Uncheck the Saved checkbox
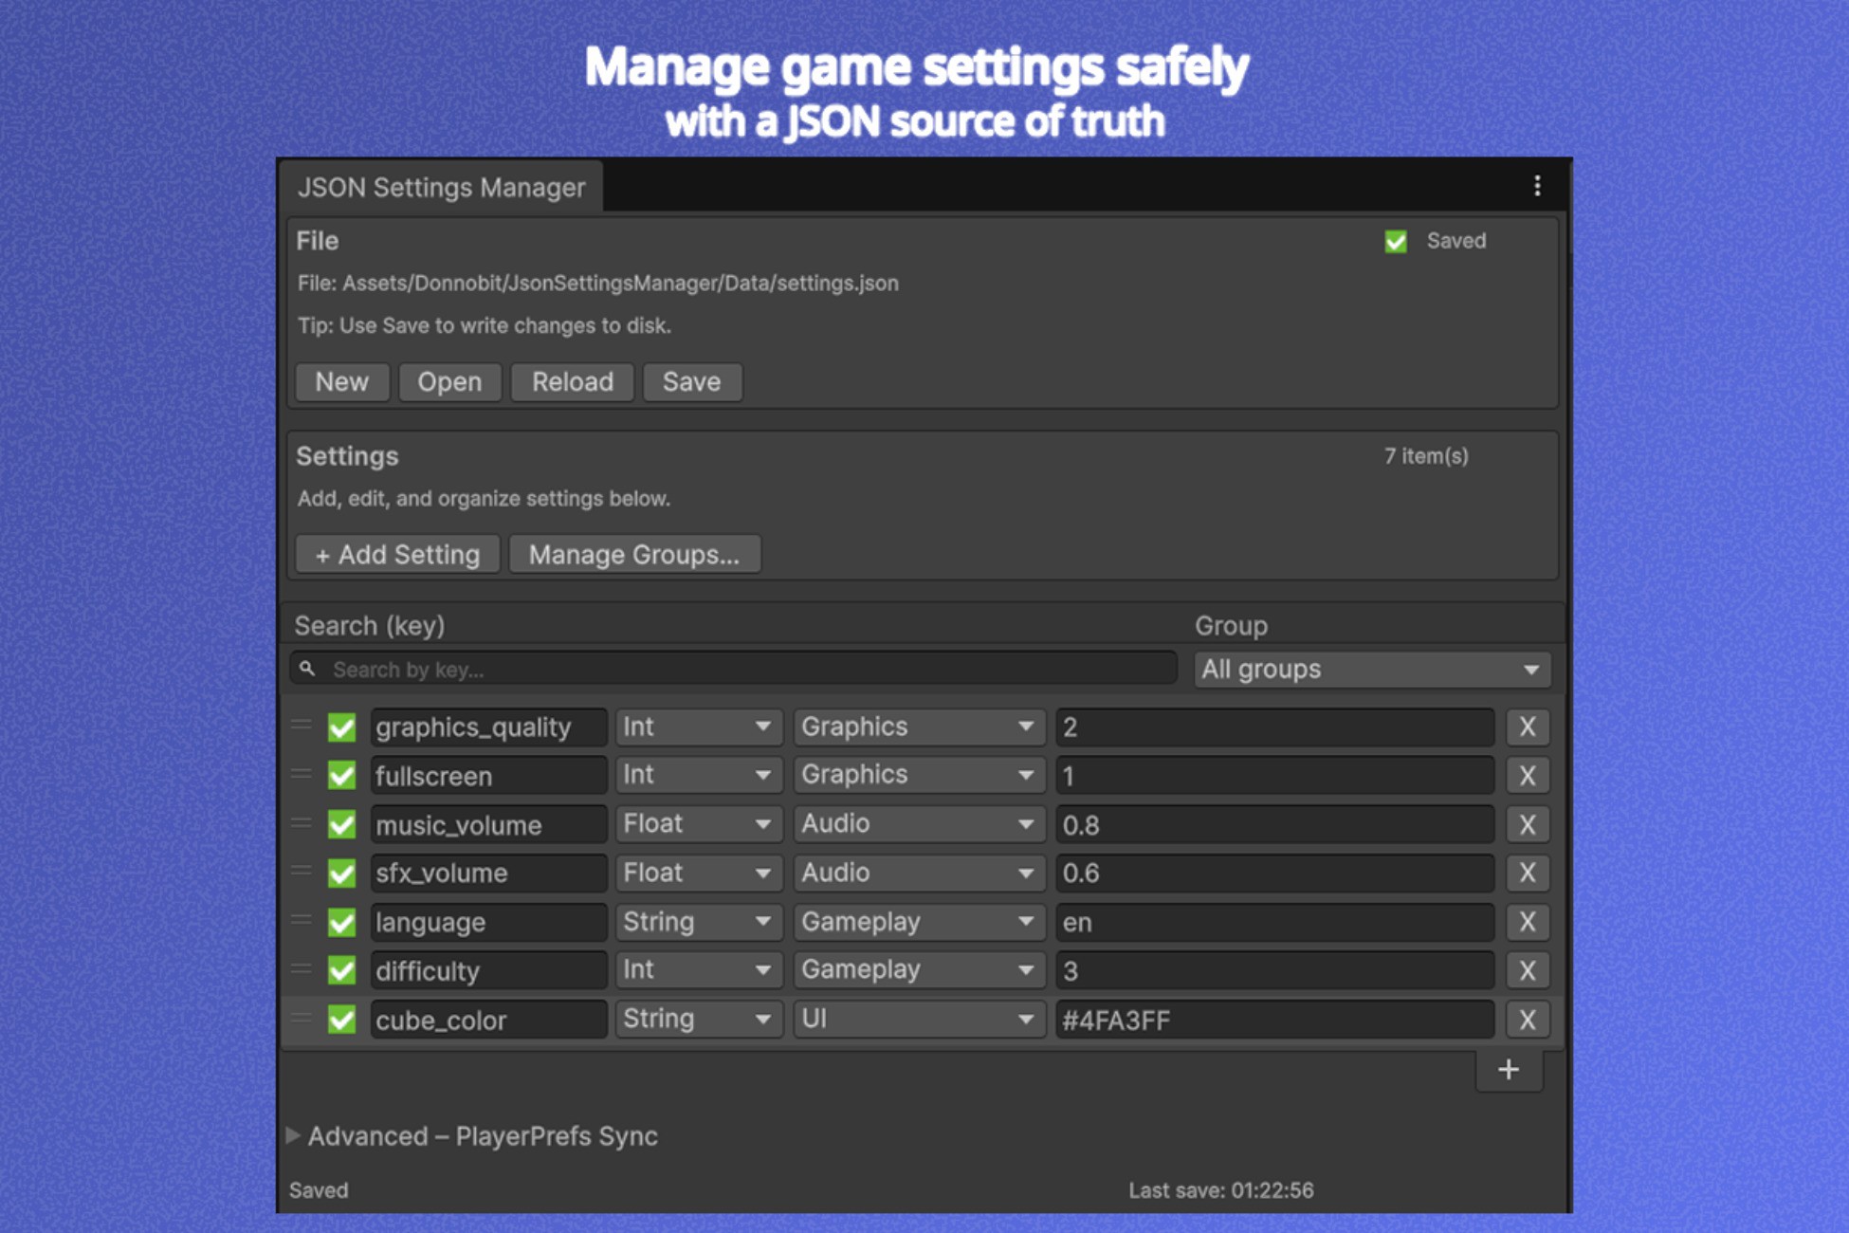Viewport: 1849px width, 1233px height. [1394, 242]
